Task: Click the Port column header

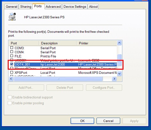Action: (24, 43)
